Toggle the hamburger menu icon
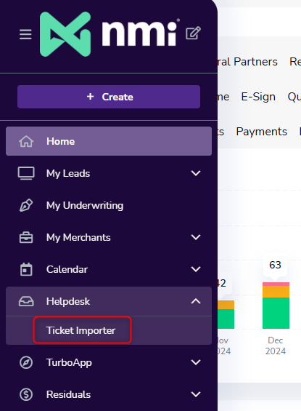 (x=25, y=34)
